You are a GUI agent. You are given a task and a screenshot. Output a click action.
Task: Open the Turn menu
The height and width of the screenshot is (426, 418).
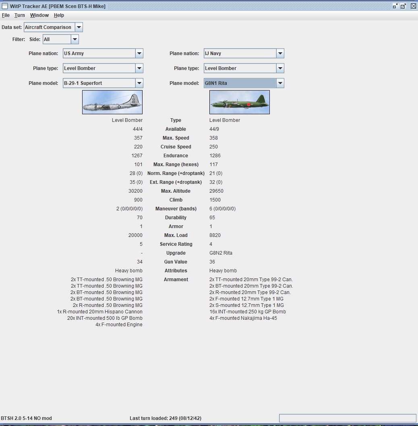[20, 15]
